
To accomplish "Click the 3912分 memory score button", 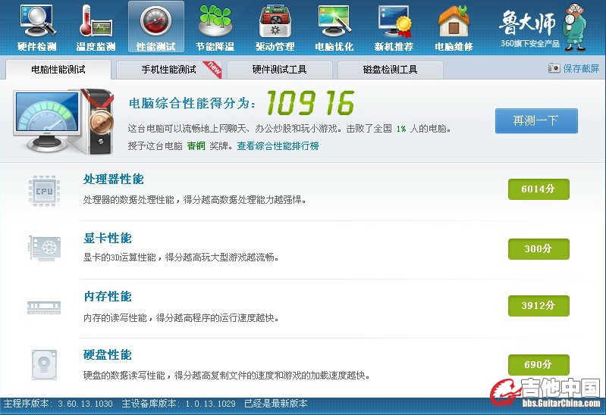I will tap(538, 306).
